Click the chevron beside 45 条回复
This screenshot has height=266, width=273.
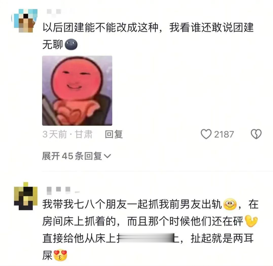[107, 156]
